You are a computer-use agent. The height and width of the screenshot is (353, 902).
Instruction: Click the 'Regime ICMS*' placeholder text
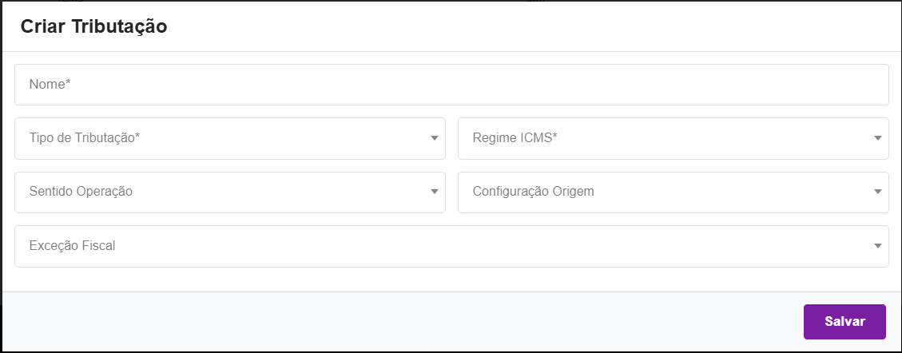tap(515, 138)
